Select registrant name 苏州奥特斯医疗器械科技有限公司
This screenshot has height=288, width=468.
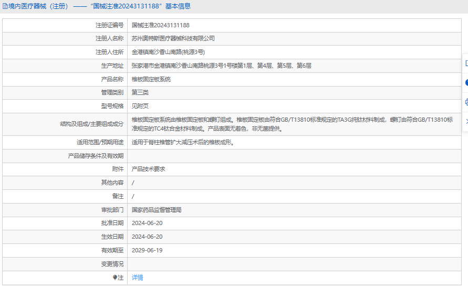pos(173,38)
